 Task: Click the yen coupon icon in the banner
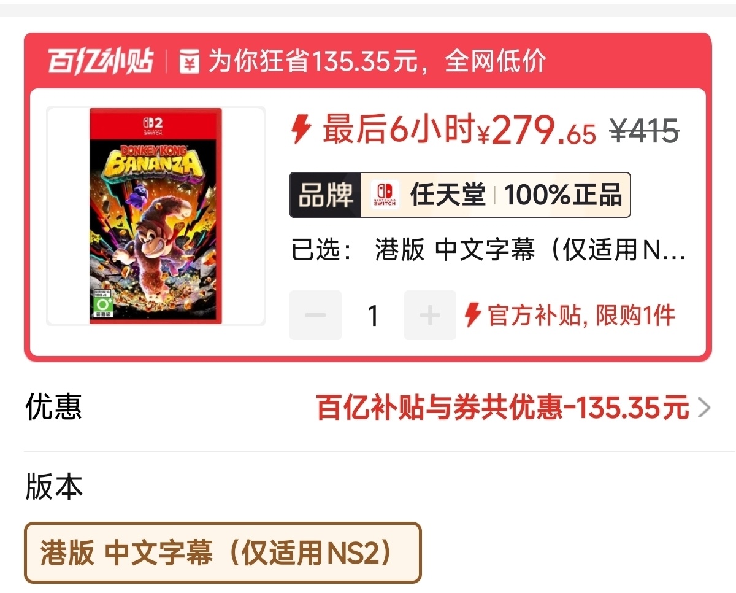click(x=190, y=62)
